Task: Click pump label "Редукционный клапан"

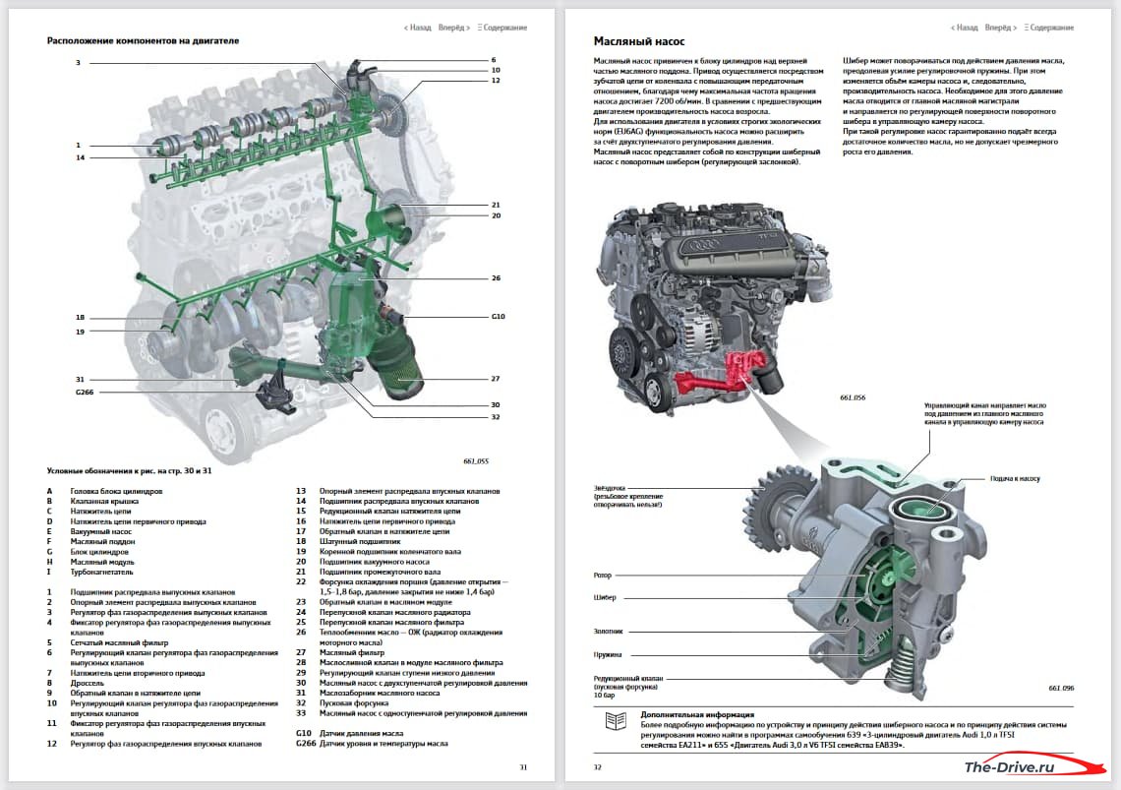Action: click(627, 679)
